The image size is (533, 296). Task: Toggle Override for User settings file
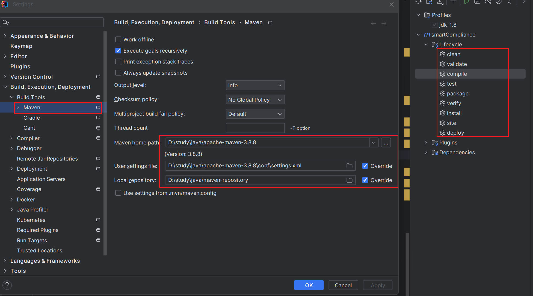click(365, 166)
